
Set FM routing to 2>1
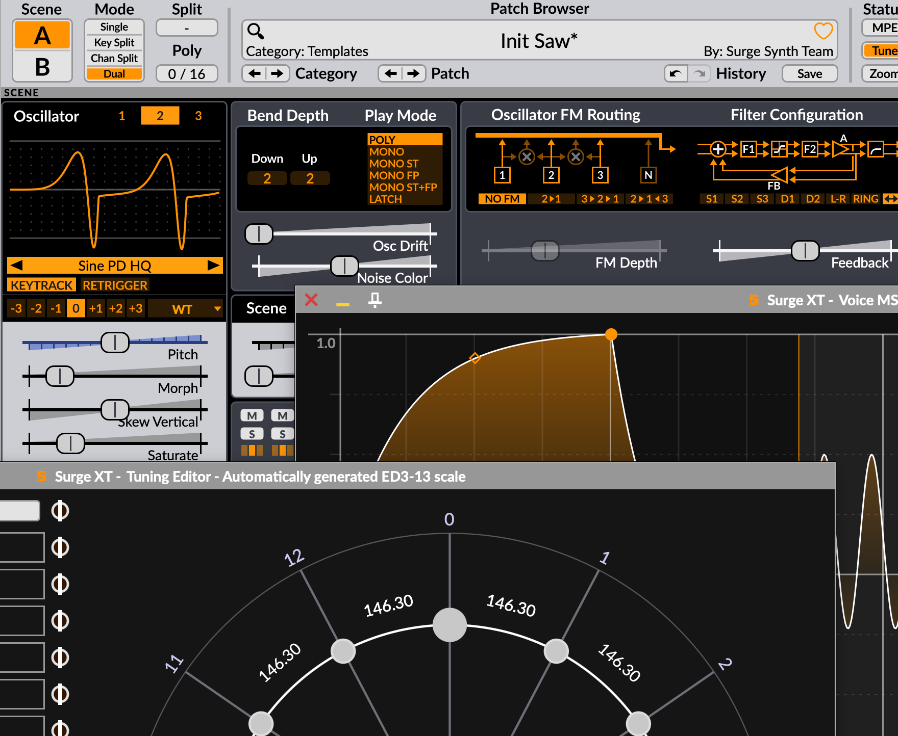(551, 199)
